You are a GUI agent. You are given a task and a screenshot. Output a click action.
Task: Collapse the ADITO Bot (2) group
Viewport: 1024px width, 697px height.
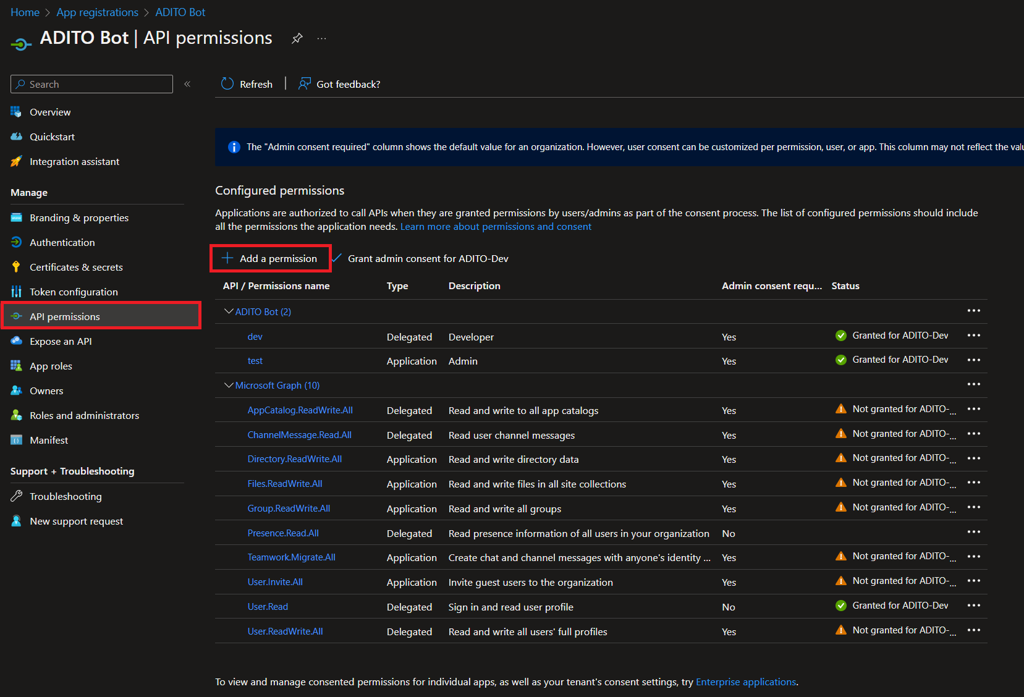pos(229,311)
